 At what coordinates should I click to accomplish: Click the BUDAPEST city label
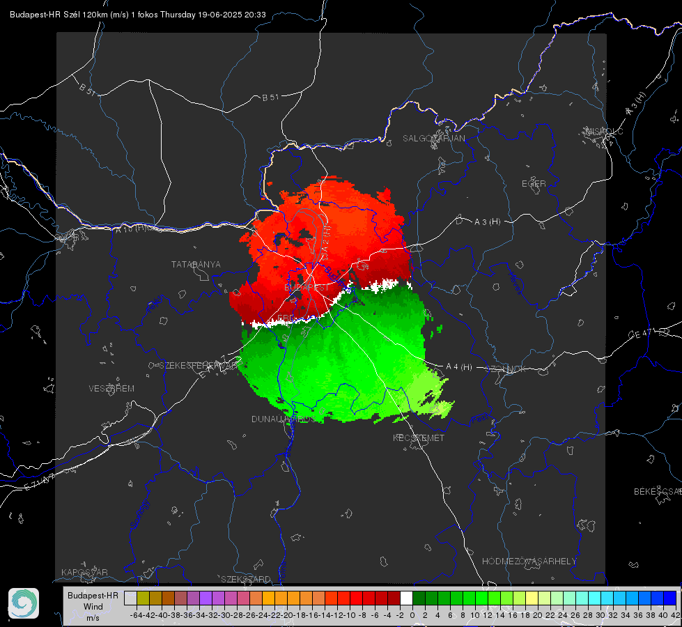point(307,288)
